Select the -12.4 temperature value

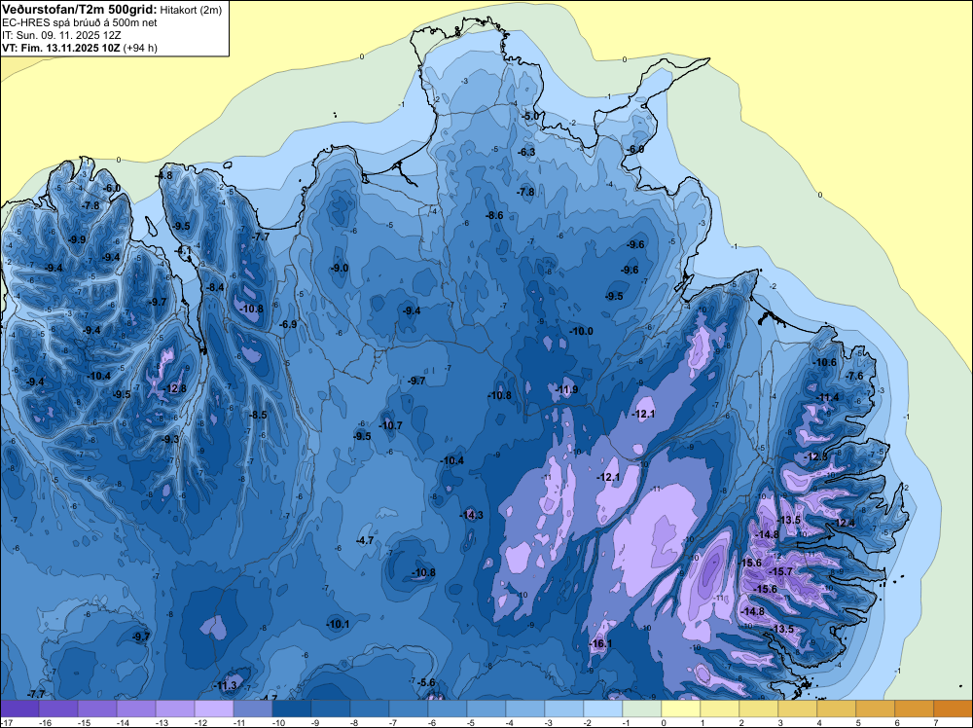coord(844,524)
